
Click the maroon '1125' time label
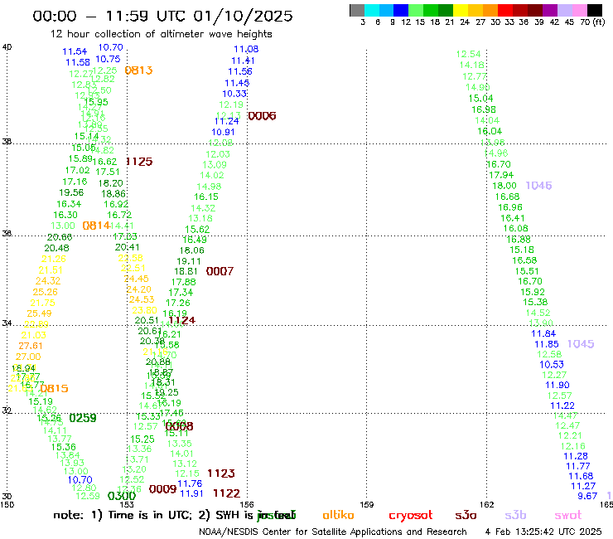[139, 162]
